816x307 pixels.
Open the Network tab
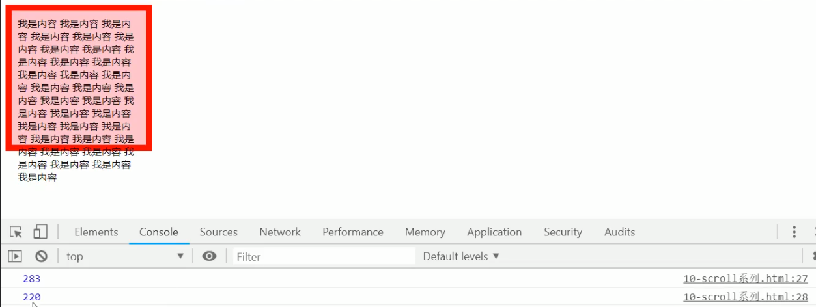point(280,232)
